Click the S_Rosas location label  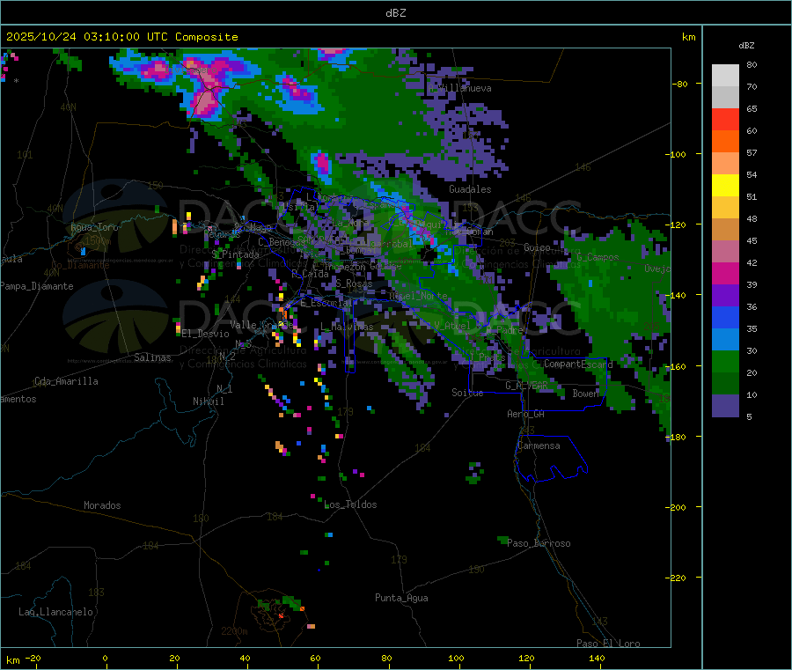[x=354, y=283]
